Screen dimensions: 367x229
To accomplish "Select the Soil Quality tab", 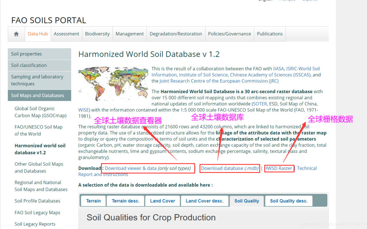I will (x=246, y=201).
